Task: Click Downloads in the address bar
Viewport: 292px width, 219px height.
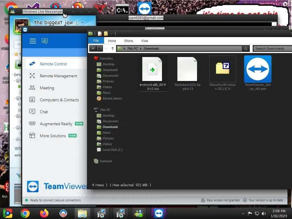Action: click(x=151, y=48)
